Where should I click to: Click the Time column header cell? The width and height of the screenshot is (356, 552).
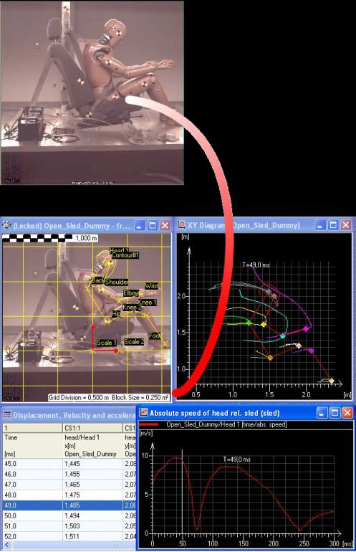[32, 446]
